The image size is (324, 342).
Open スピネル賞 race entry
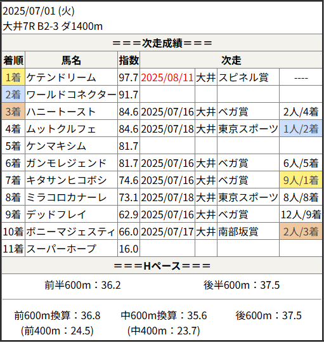point(243,77)
